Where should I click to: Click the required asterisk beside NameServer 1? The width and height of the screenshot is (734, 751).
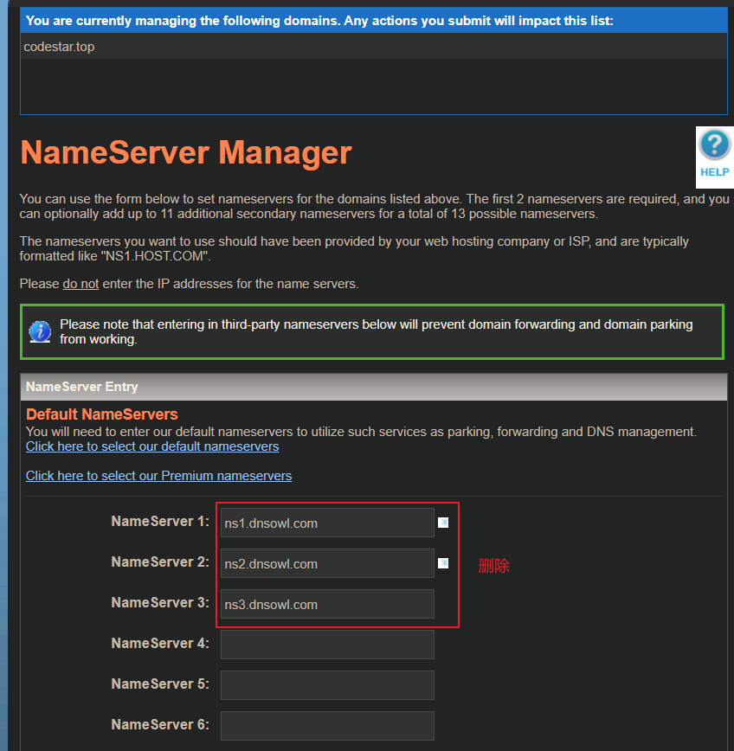pos(443,523)
